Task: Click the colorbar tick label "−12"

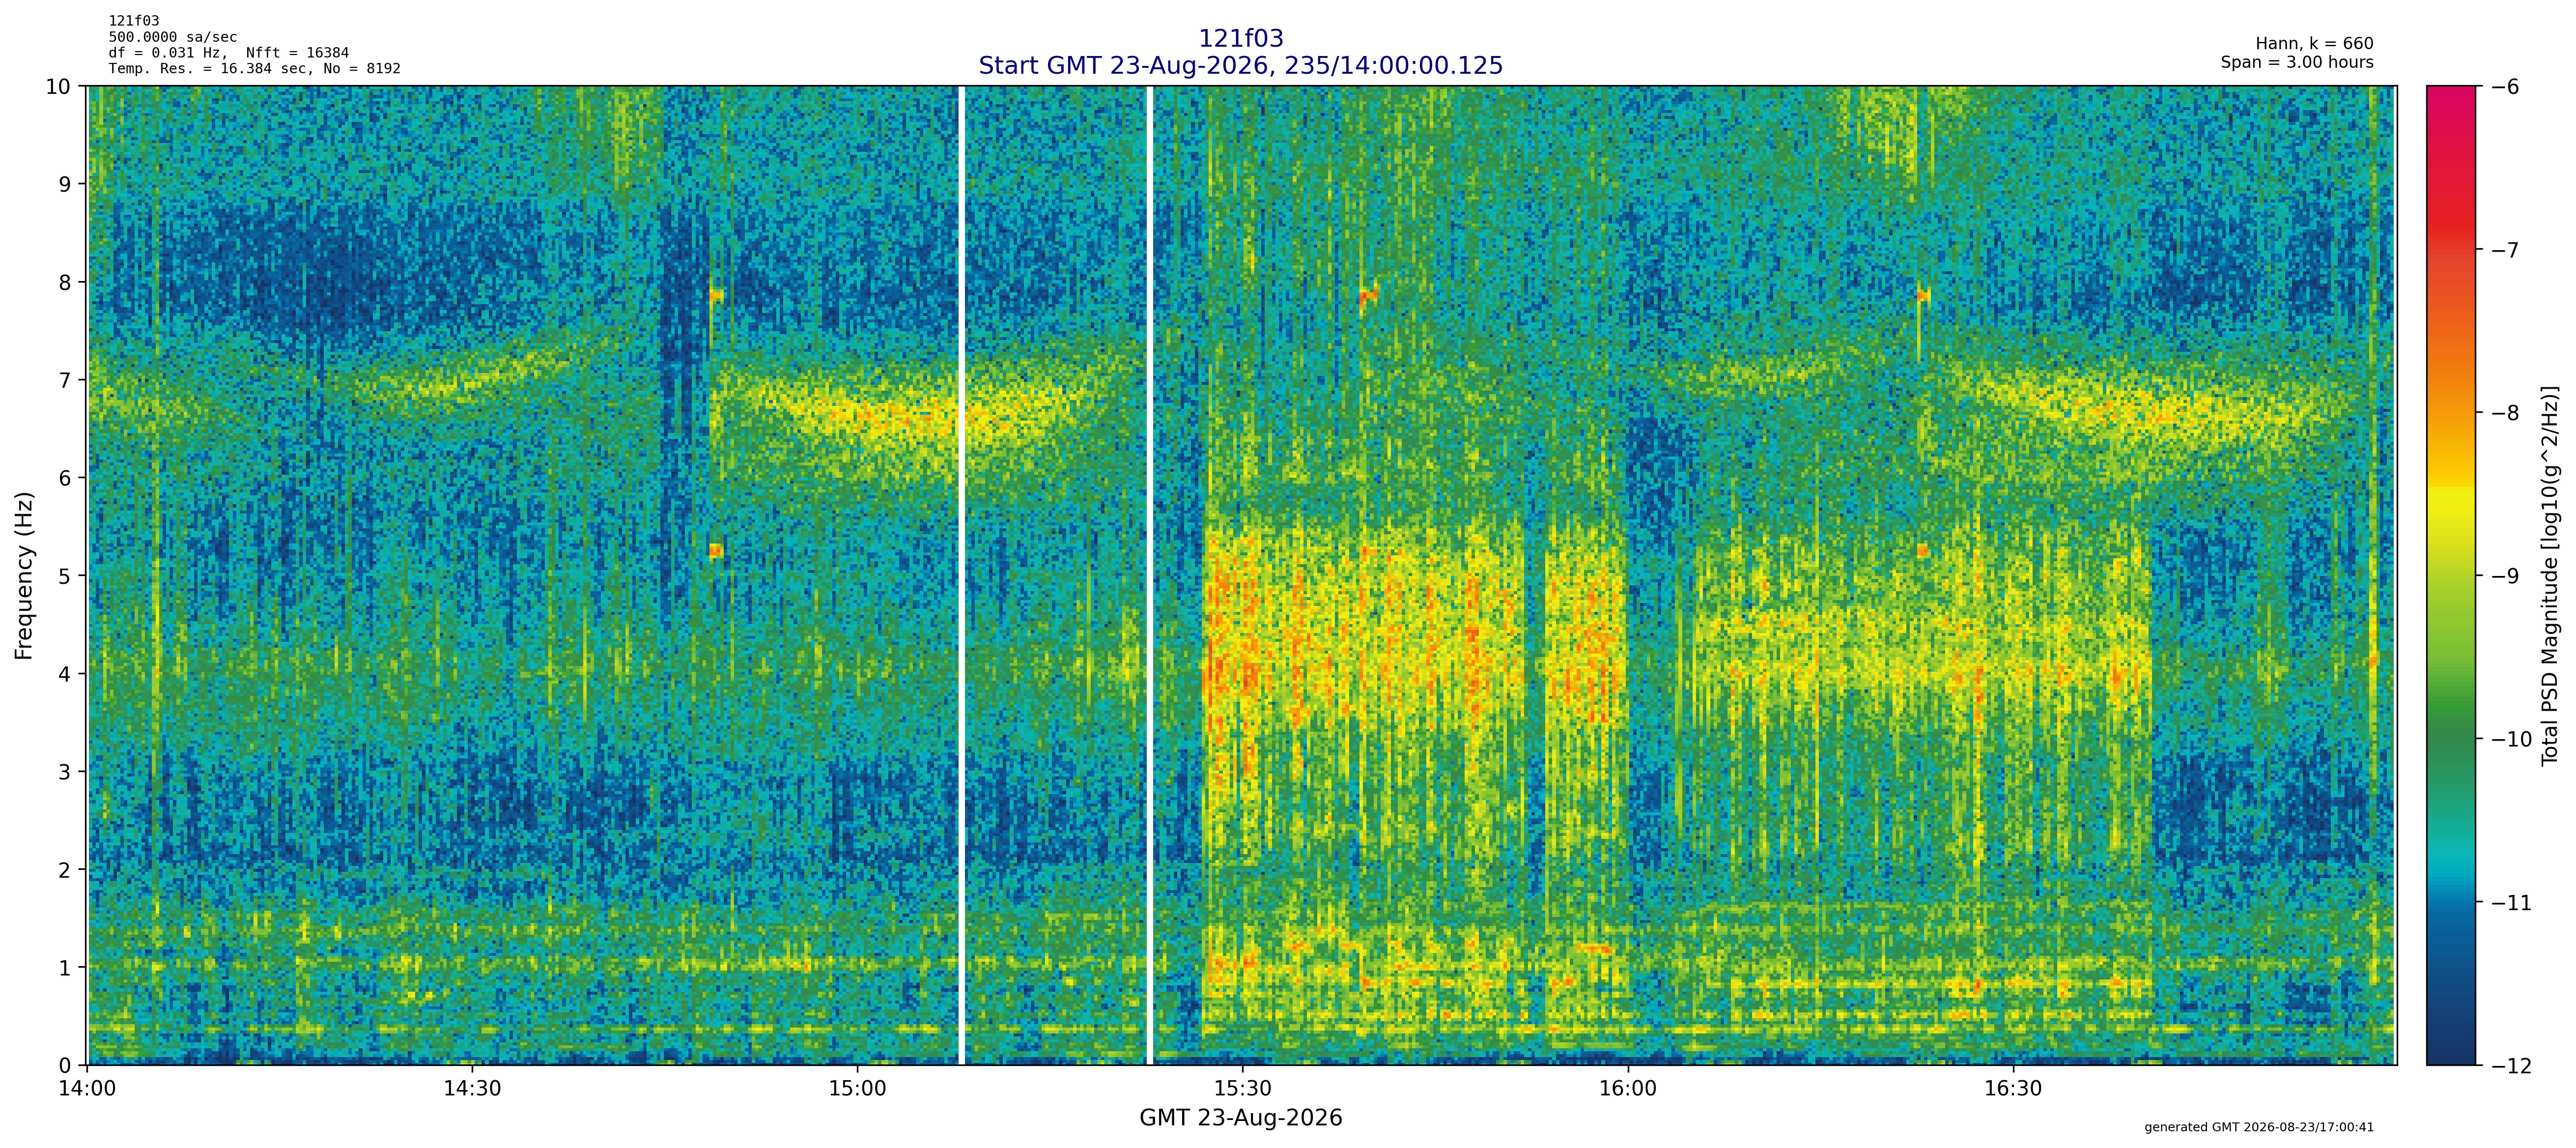Action: (2511, 1066)
